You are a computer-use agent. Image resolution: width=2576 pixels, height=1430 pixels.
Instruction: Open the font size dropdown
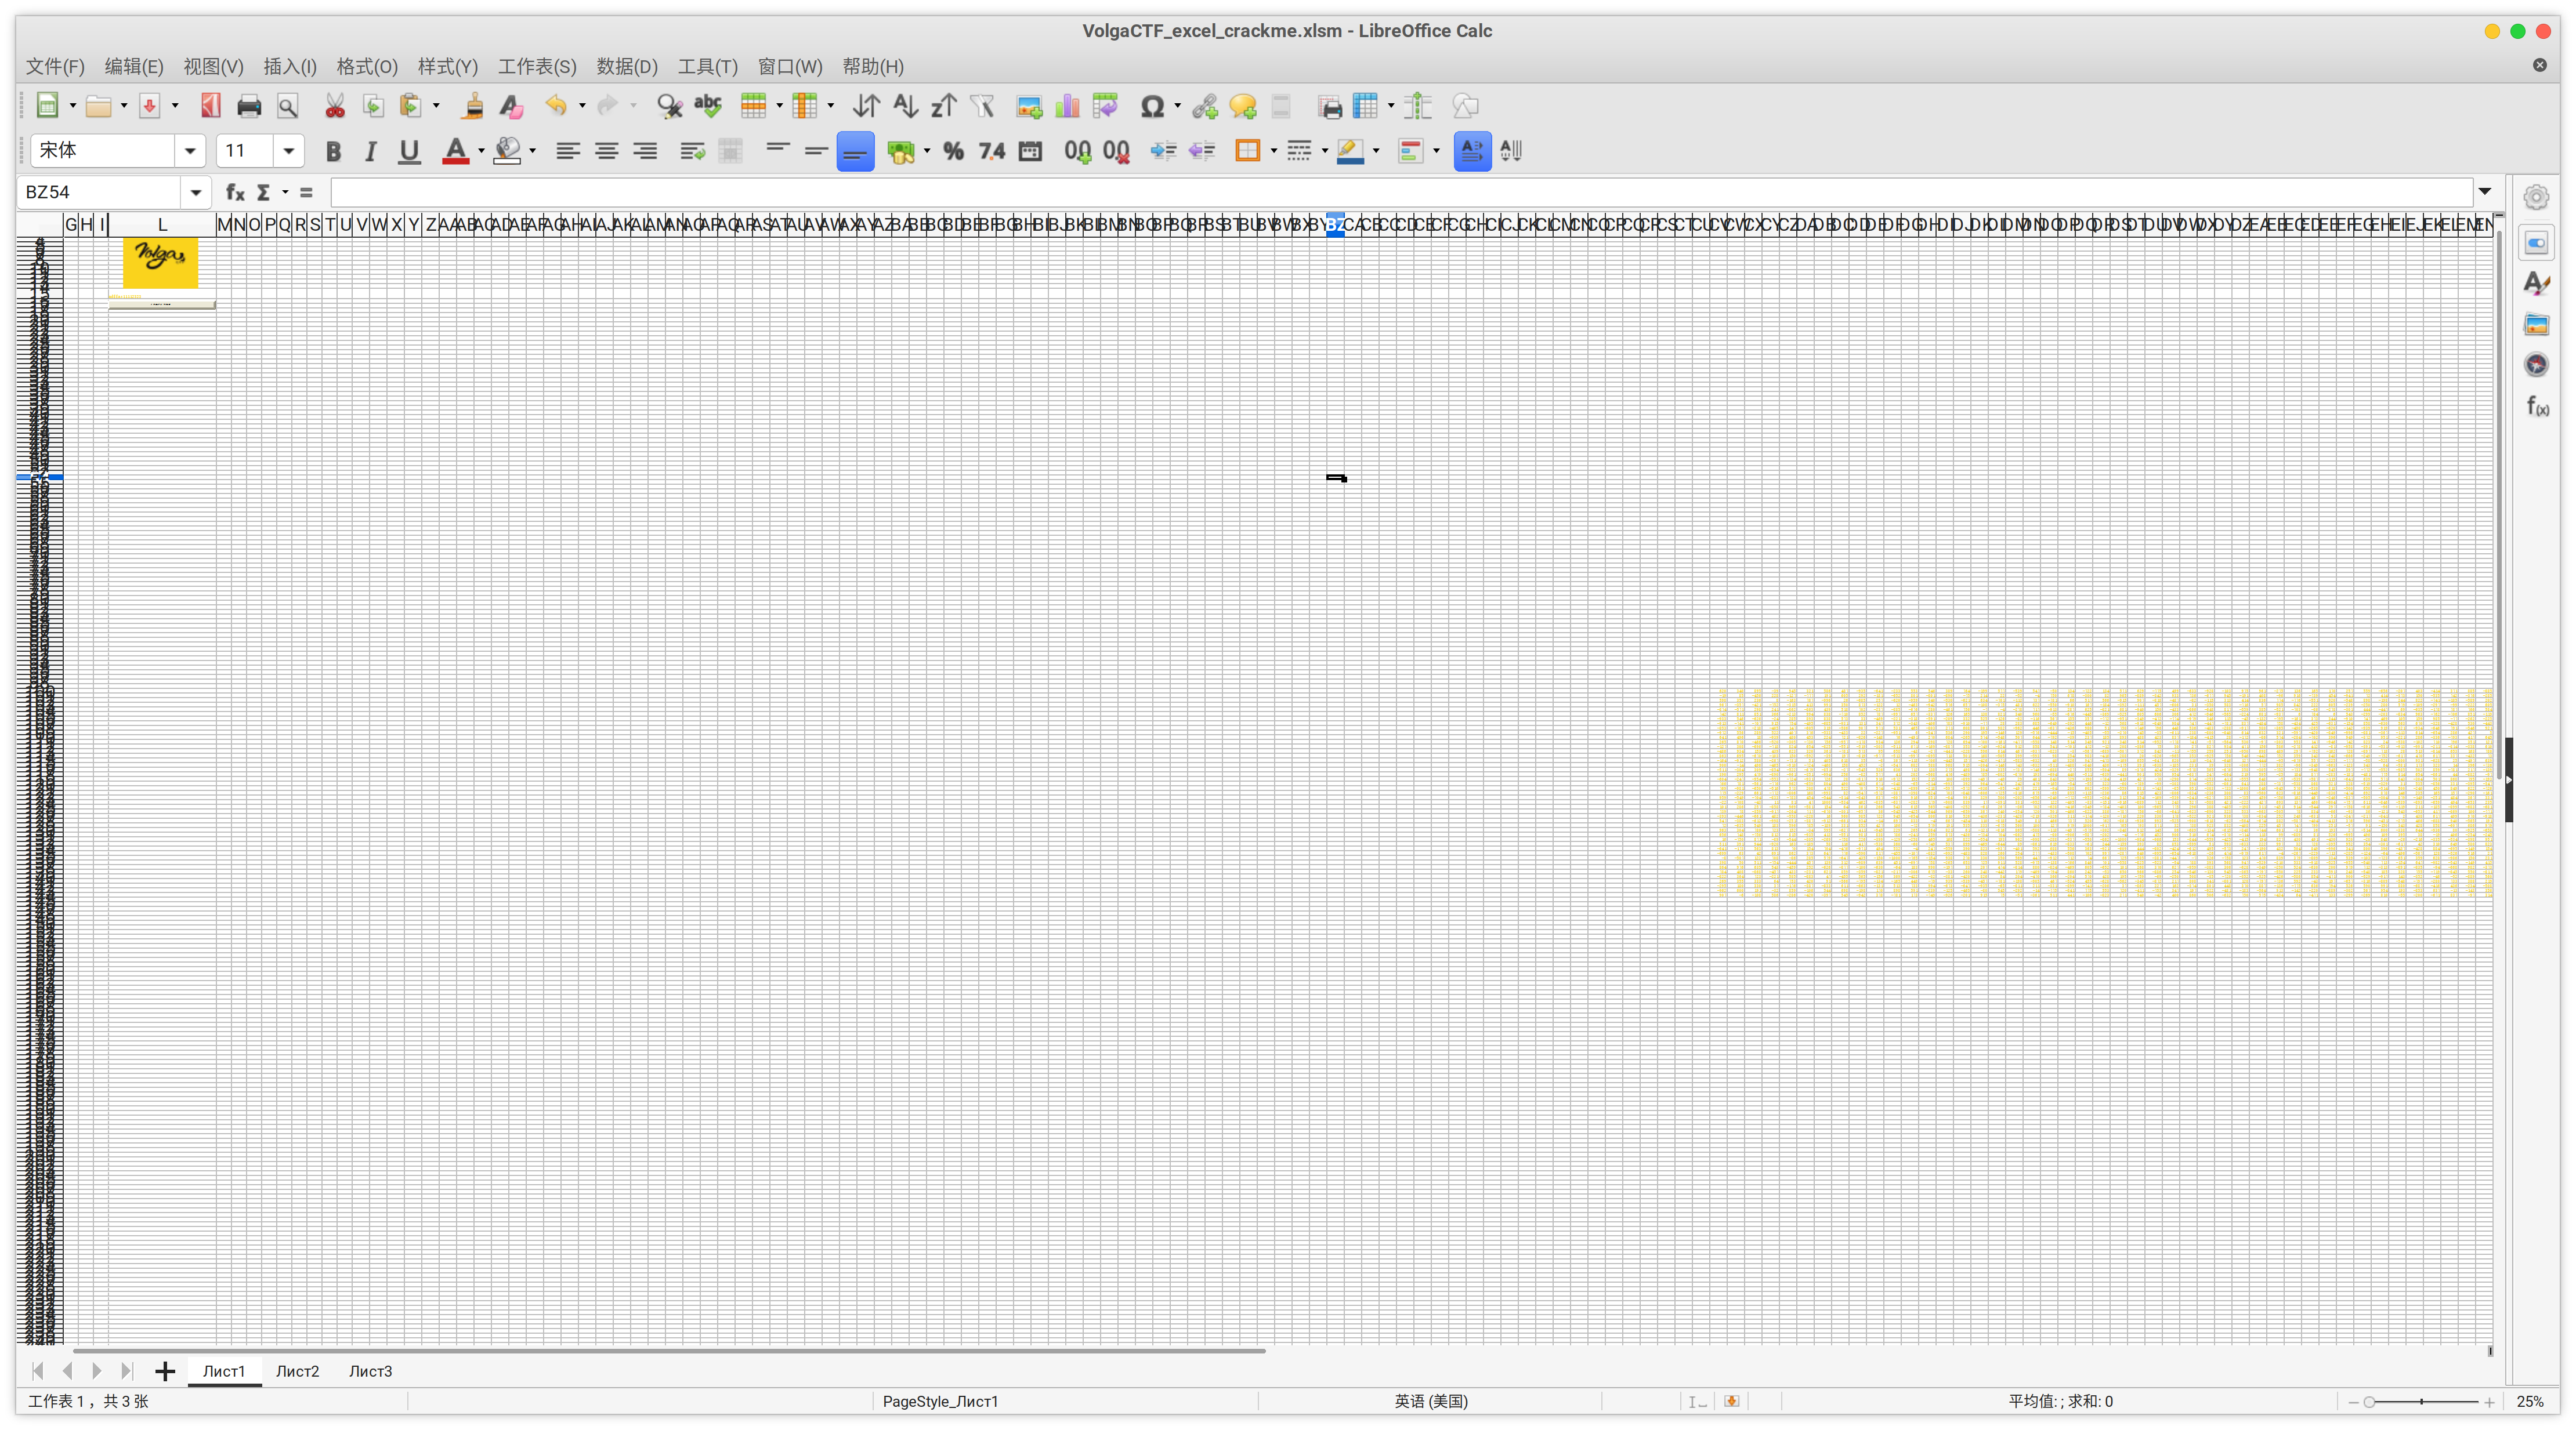click(288, 151)
